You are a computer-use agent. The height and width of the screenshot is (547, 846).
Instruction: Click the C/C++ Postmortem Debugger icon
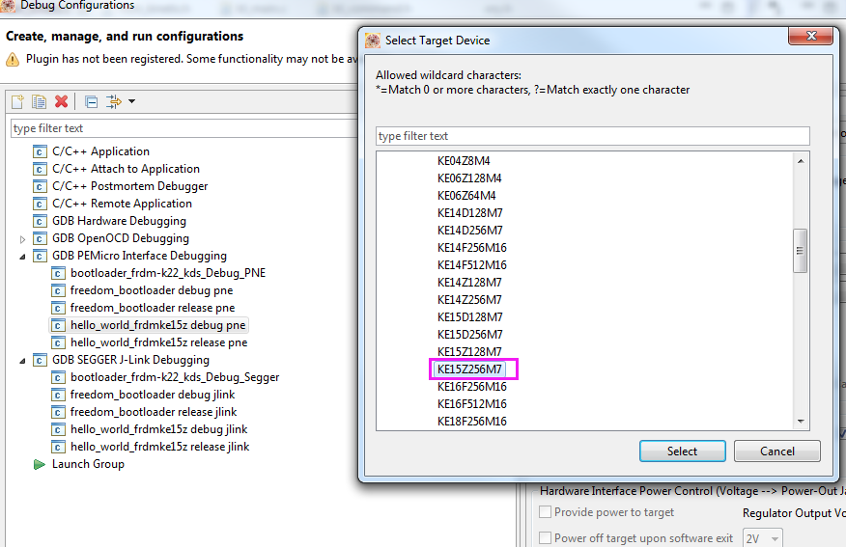pyautogui.click(x=40, y=186)
